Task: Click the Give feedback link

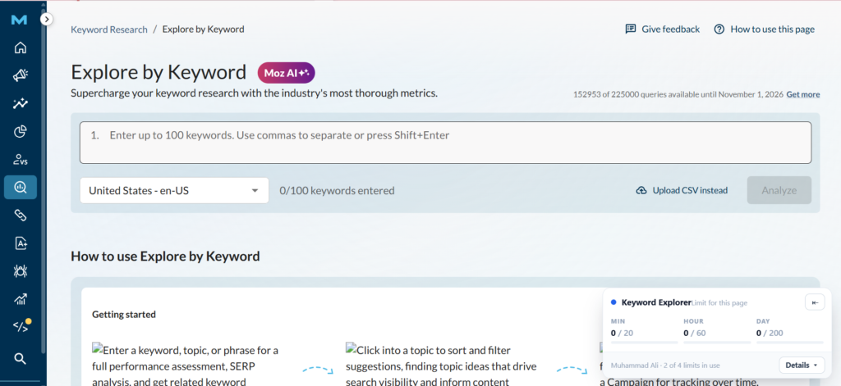Action: [663, 30]
